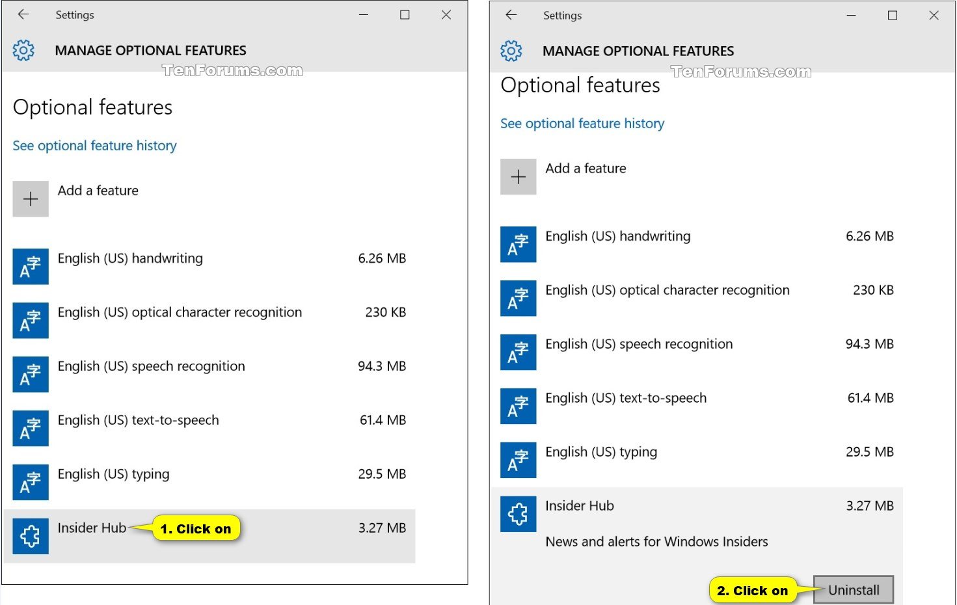Screen dimensions: 957x605
Task: Click the 6.26 MB size in left window
Action: [382, 259]
